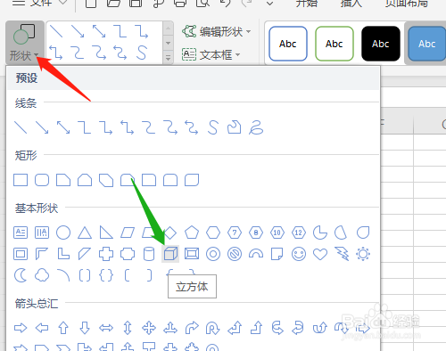Select the down arrow under 箭头总汇
446x351 pixels.
(x=85, y=328)
